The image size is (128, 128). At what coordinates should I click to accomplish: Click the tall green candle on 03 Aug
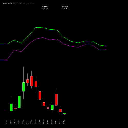pyautogui.click(x=24, y=87)
